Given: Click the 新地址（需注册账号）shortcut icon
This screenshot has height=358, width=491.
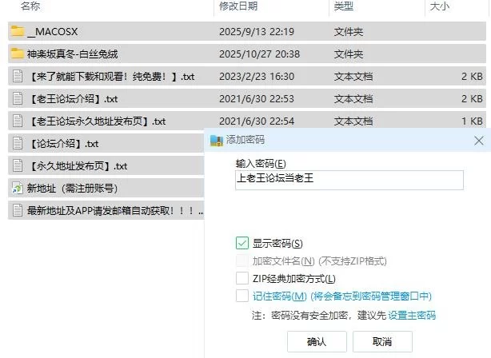Looking at the screenshot, I should tap(18, 189).
